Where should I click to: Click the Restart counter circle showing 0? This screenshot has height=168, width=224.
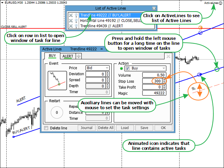tap(57, 112)
